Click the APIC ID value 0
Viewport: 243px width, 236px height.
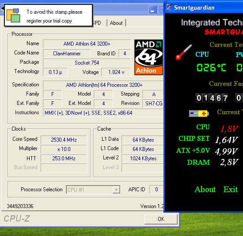point(156,189)
